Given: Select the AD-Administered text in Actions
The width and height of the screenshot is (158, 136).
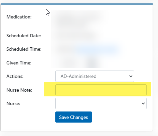Looking at the screenshot, I should coord(78,76).
